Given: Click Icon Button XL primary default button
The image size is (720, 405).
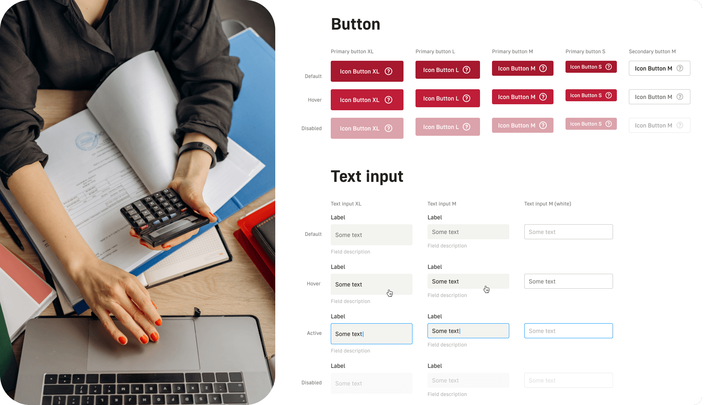Looking at the screenshot, I should (367, 71).
